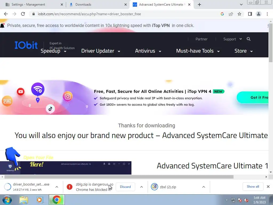
Task: Close the downloads bar
Action: (268, 187)
